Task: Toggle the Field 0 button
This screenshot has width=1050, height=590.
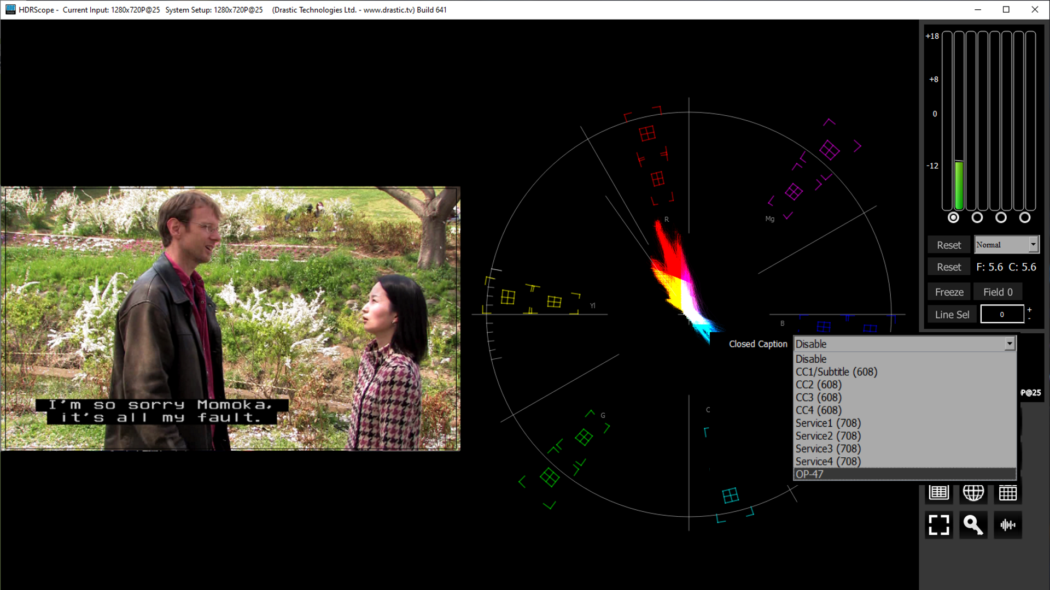Action: 998,292
